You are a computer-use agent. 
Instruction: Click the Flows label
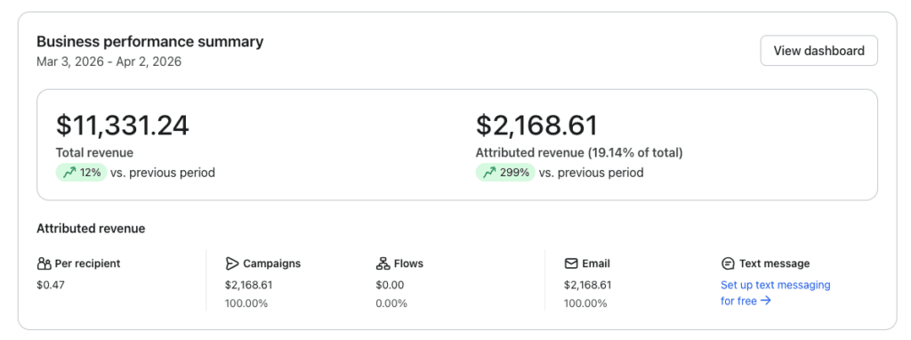[408, 263]
